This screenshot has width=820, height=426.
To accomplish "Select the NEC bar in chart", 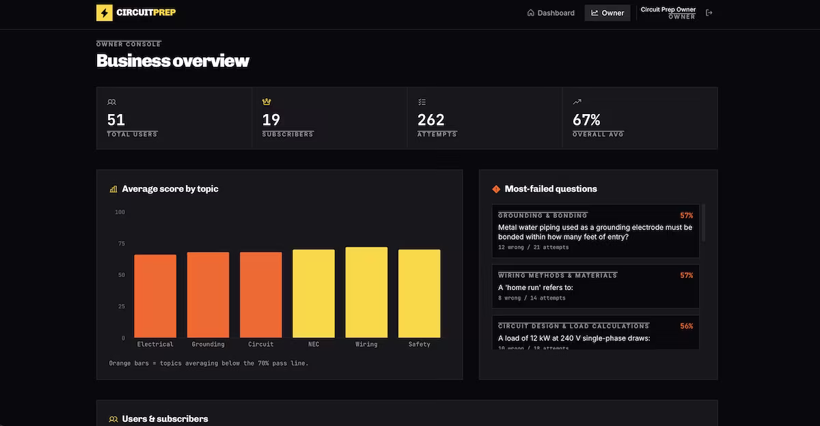I will (x=314, y=294).
